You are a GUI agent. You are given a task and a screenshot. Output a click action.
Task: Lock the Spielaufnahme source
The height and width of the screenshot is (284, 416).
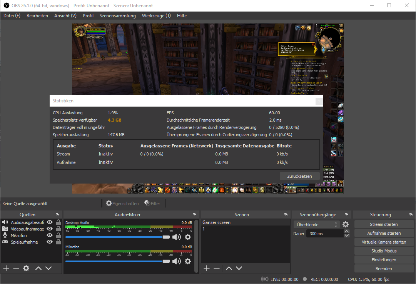click(58, 242)
